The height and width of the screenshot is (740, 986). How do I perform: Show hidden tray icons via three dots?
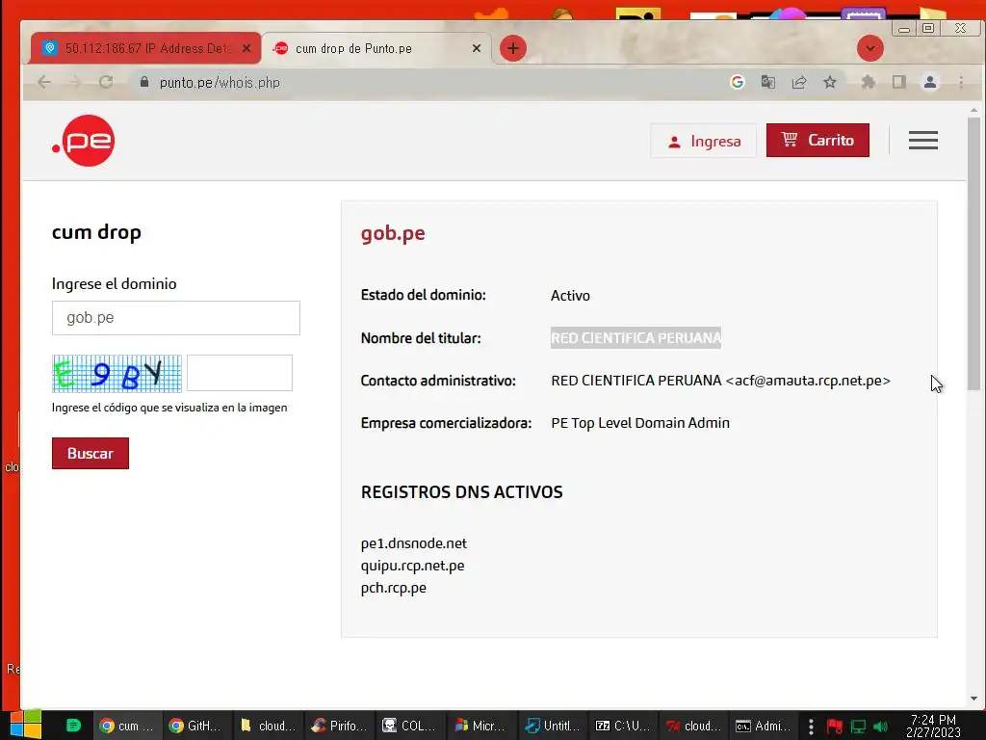coord(811,727)
